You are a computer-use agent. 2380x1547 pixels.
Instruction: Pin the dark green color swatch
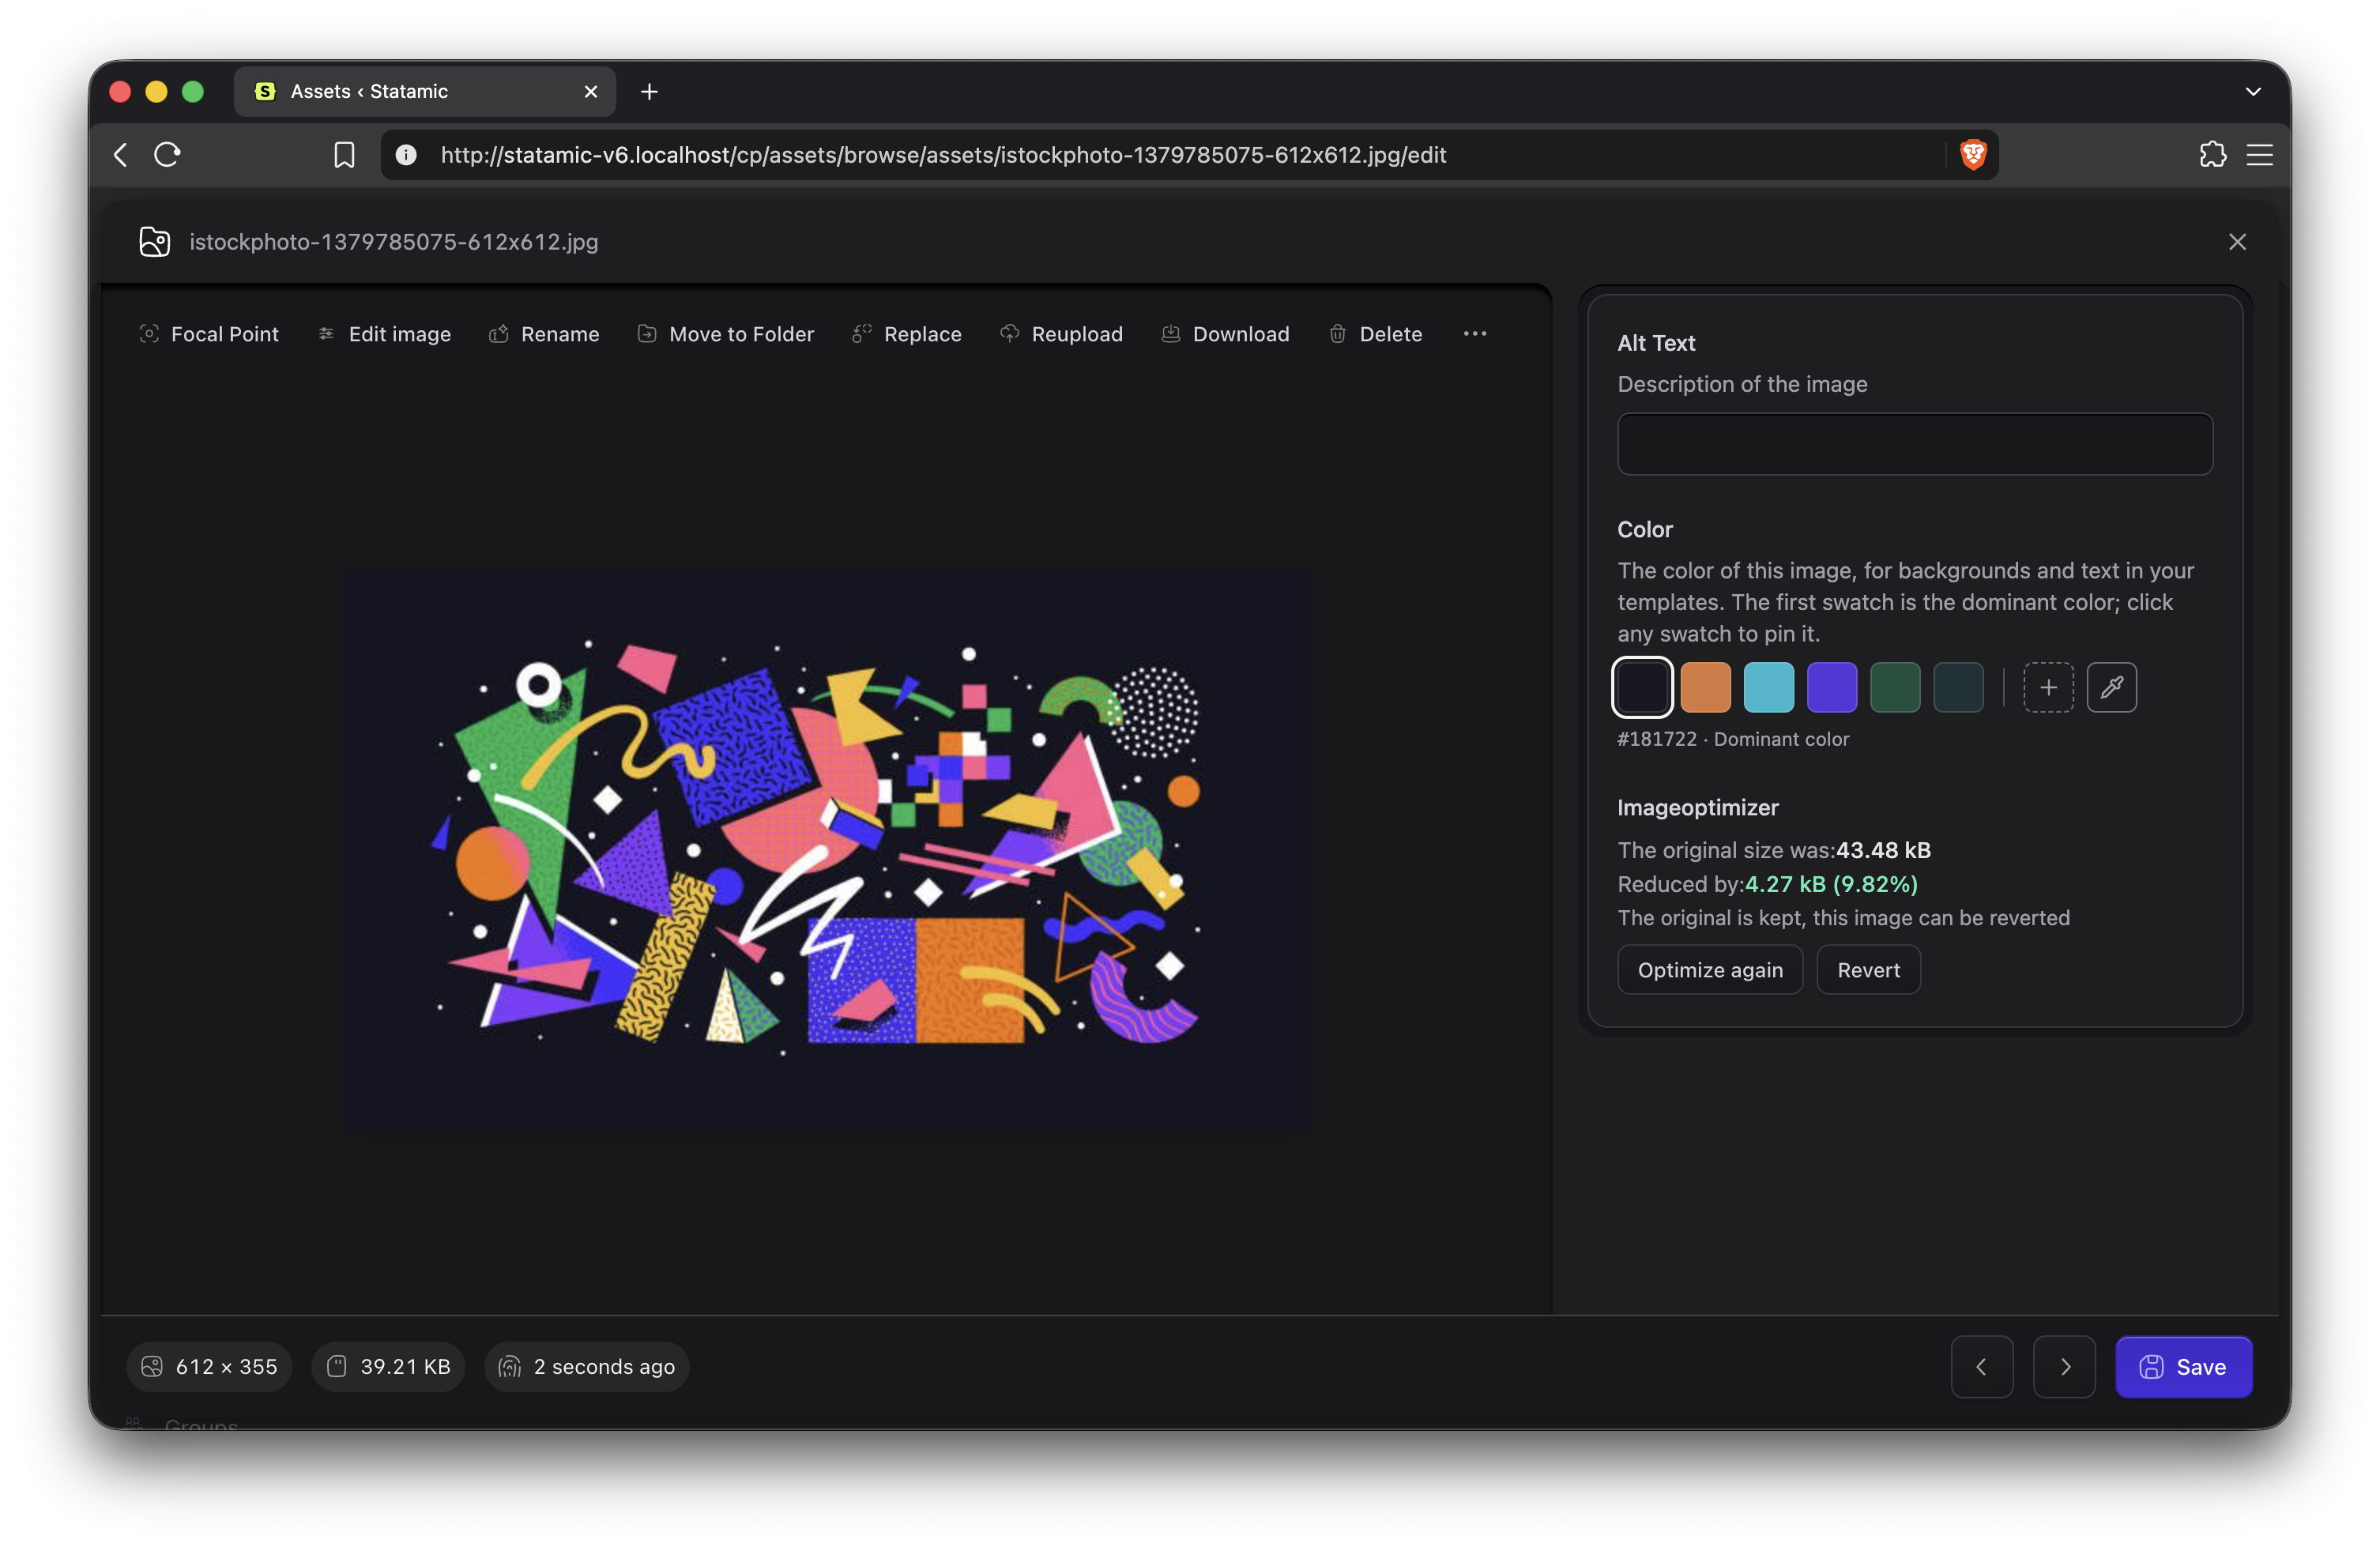click(x=1895, y=687)
